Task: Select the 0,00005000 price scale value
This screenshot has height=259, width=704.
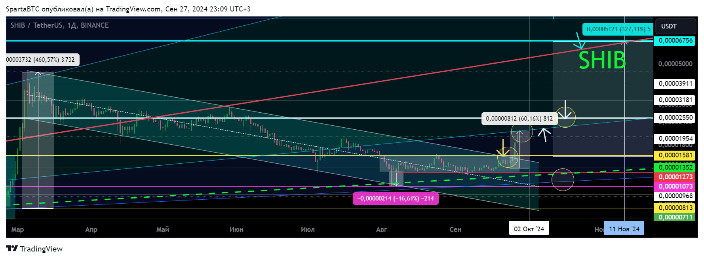Action: point(675,64)
